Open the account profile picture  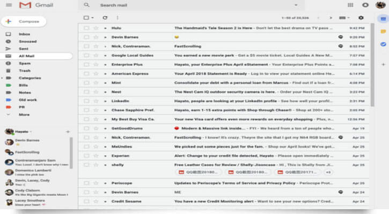(x=380, y=5)
